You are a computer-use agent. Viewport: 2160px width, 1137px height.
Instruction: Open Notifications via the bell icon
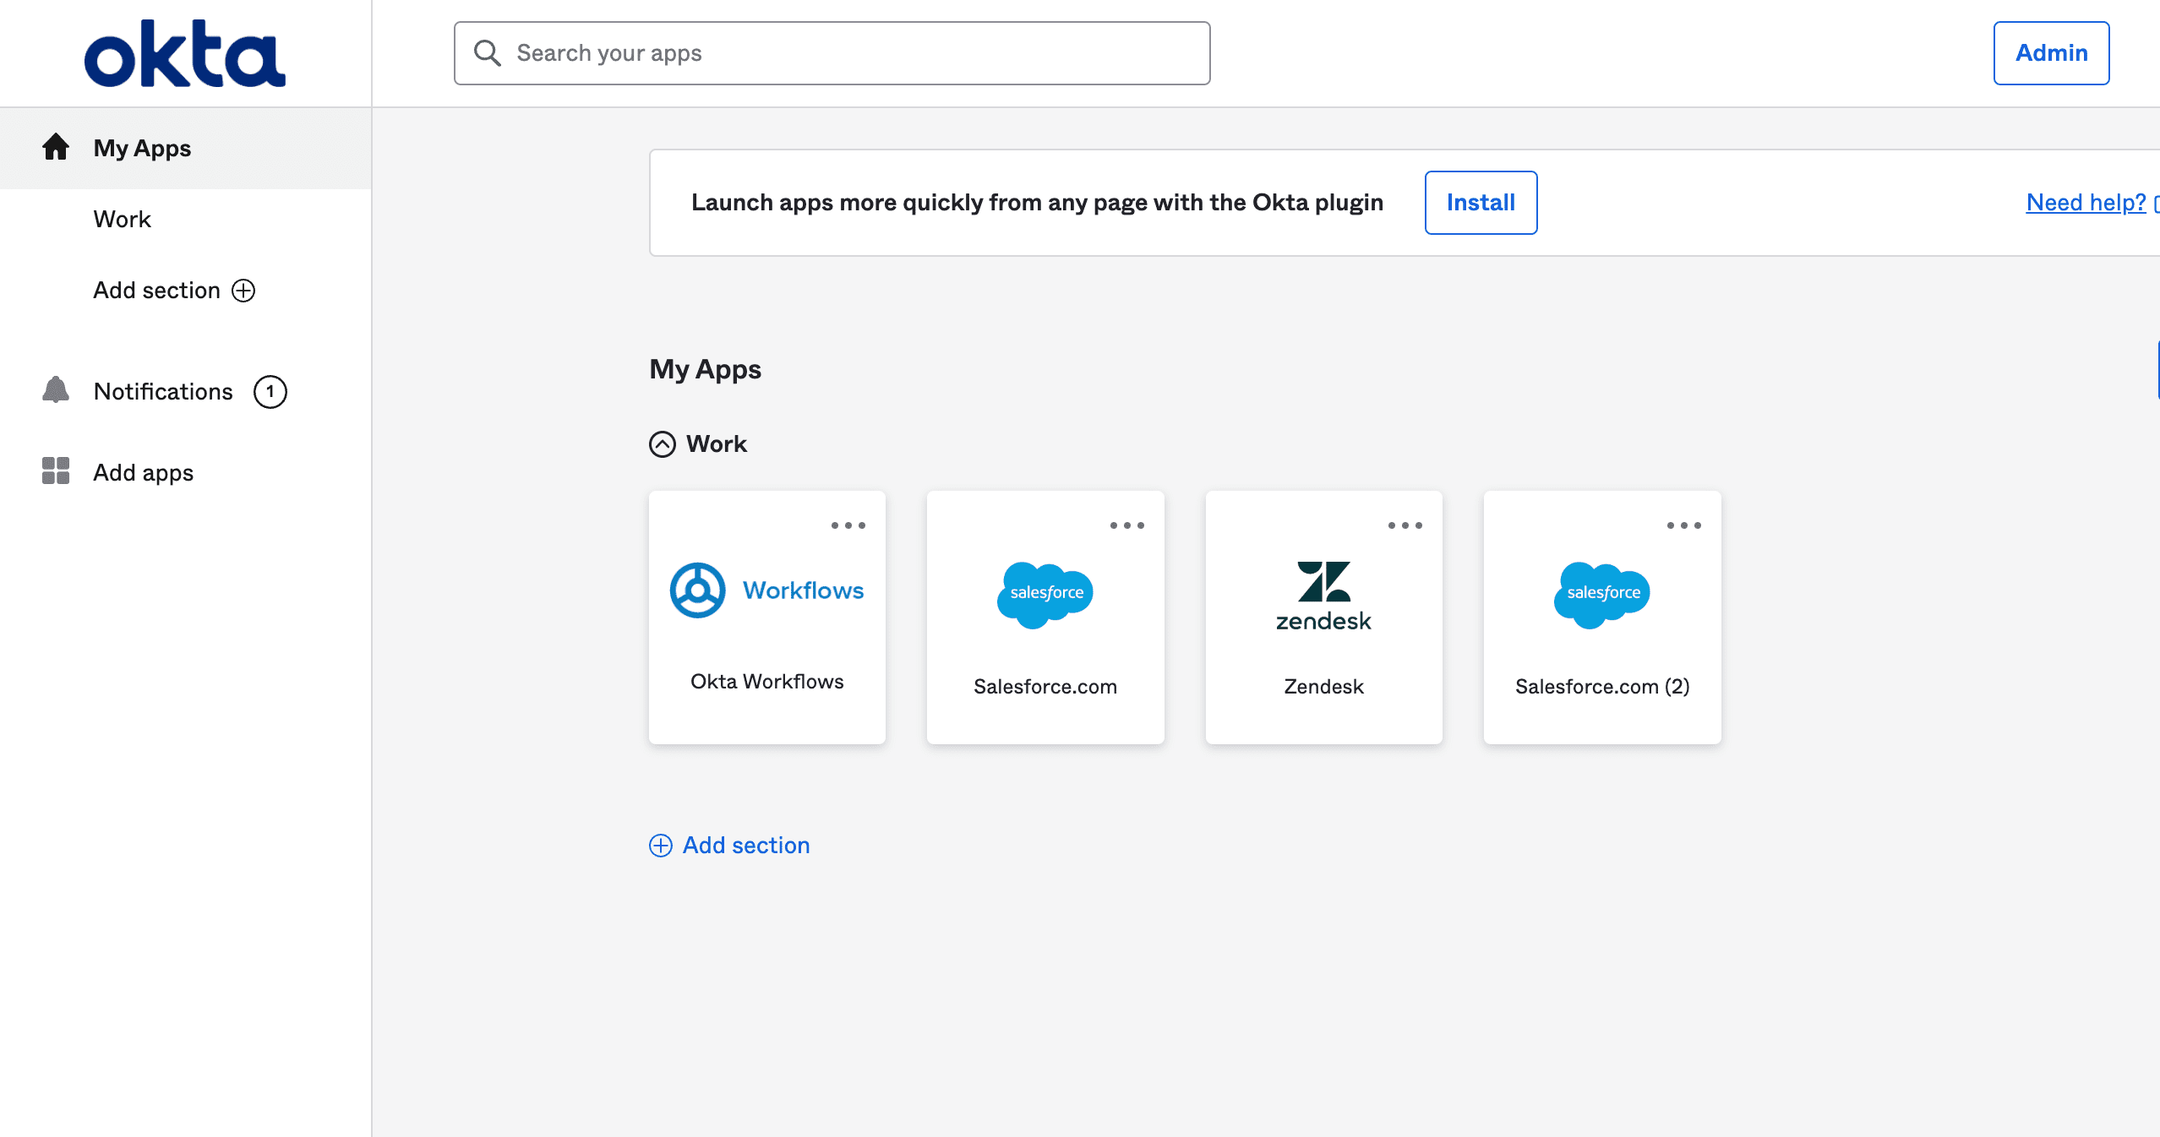54,390
